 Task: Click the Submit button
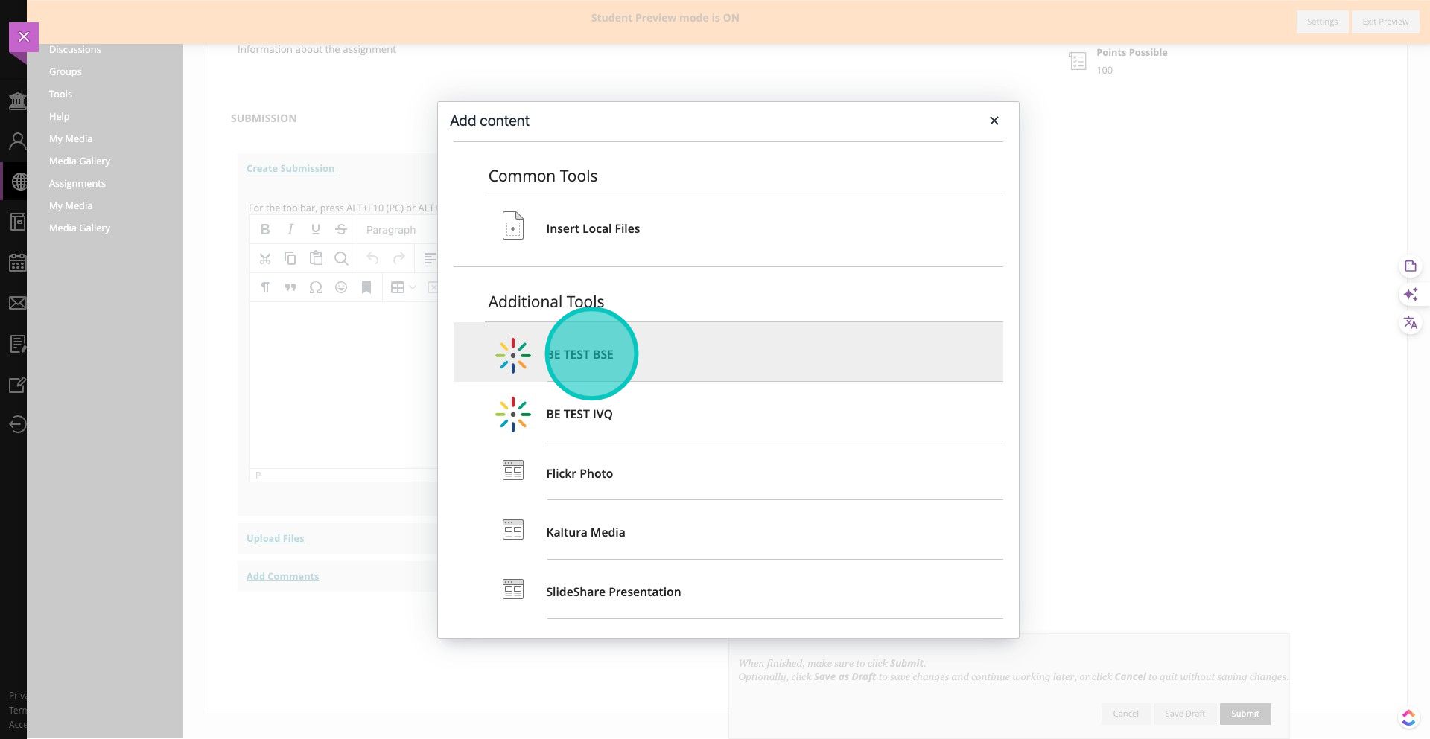click(1245, 714)
